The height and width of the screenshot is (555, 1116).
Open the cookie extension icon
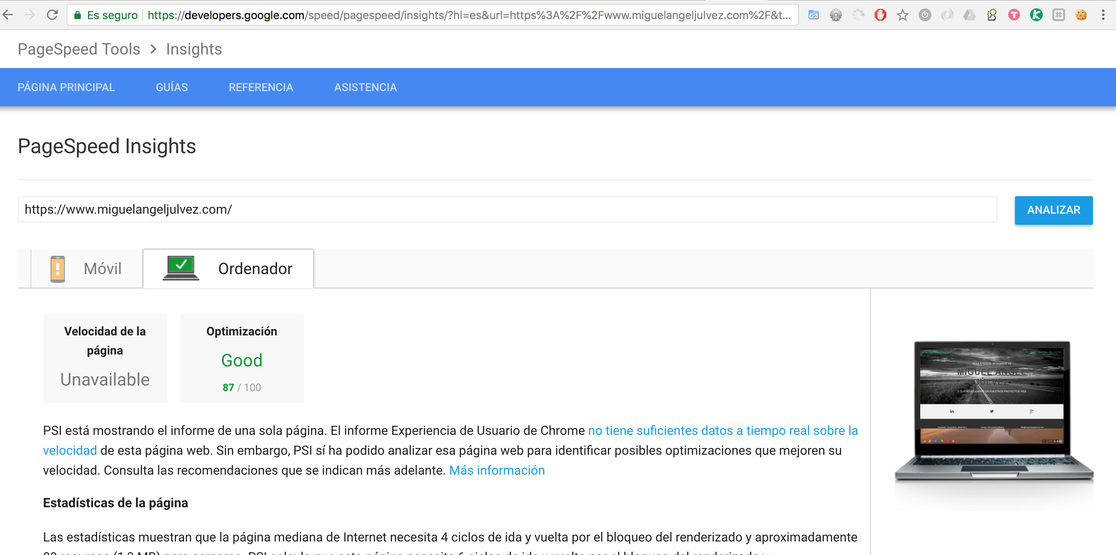pyautogui.click(x=1081, y=15)
